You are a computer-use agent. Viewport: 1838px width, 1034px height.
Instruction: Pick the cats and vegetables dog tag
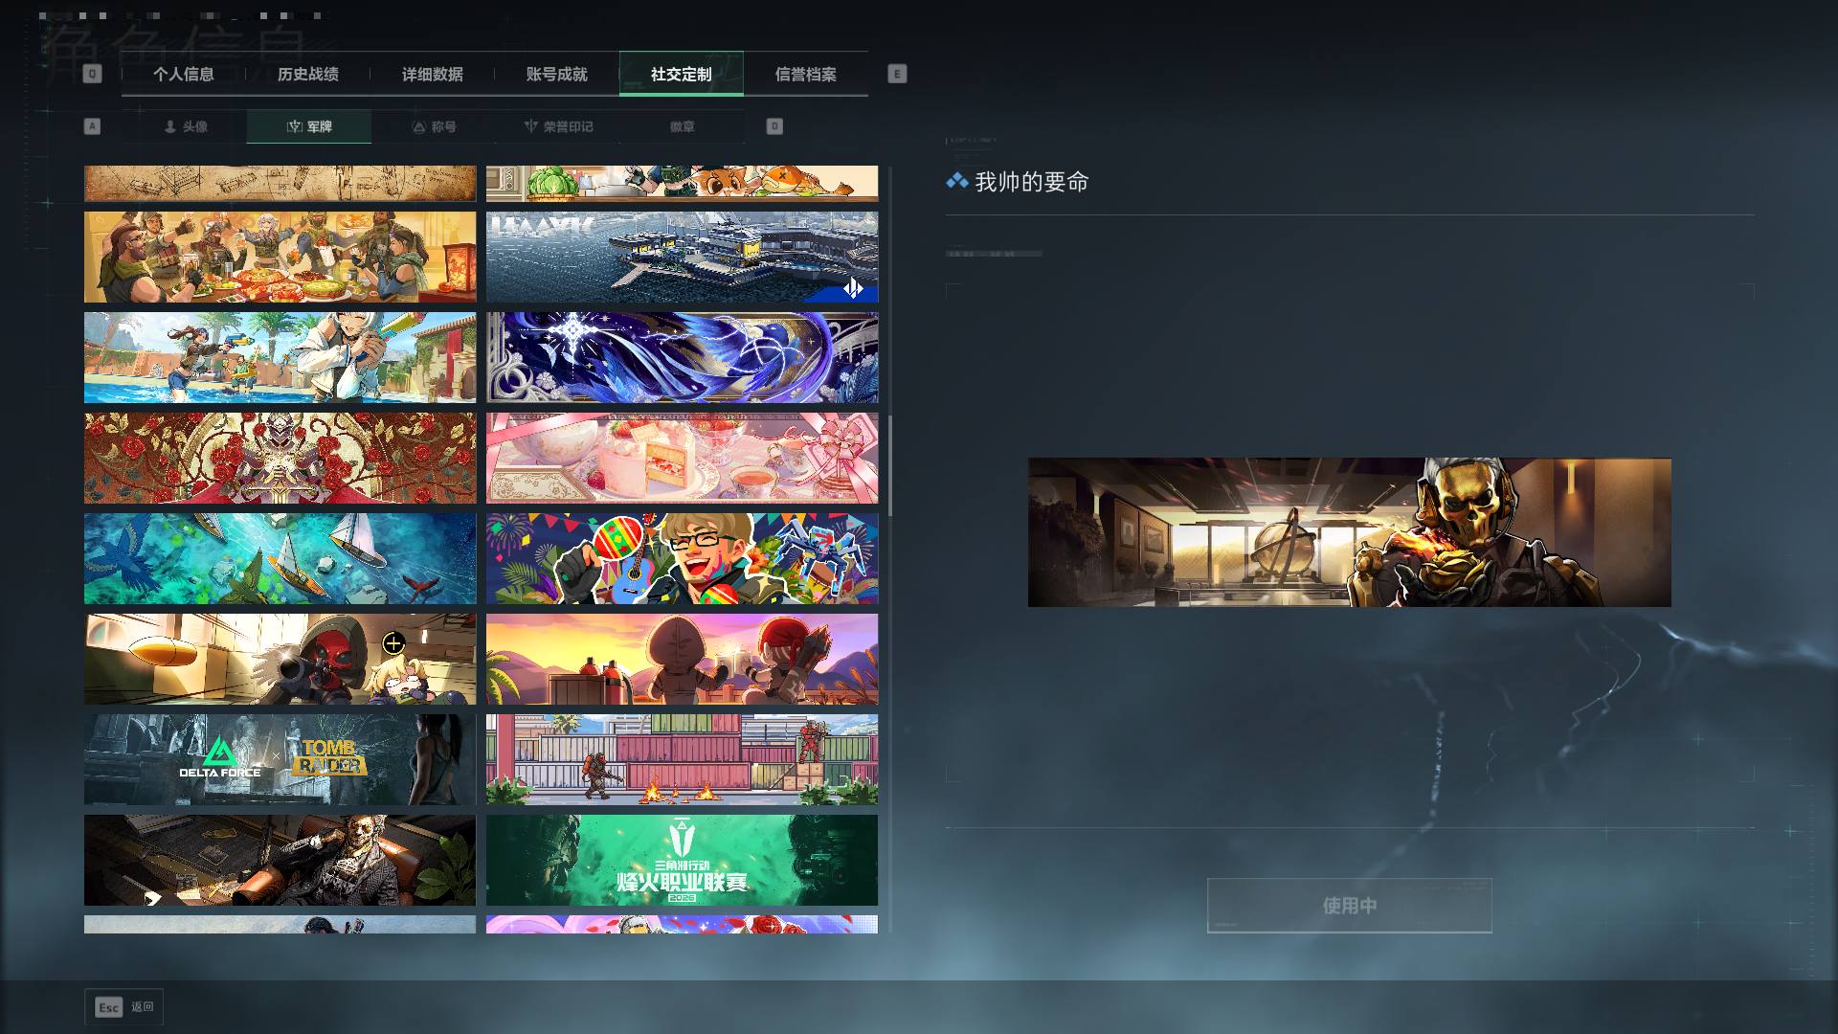pos(682,184)
